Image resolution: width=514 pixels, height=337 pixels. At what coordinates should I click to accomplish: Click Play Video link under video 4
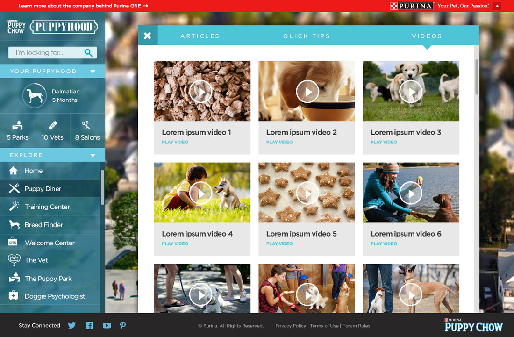point(175,244)
